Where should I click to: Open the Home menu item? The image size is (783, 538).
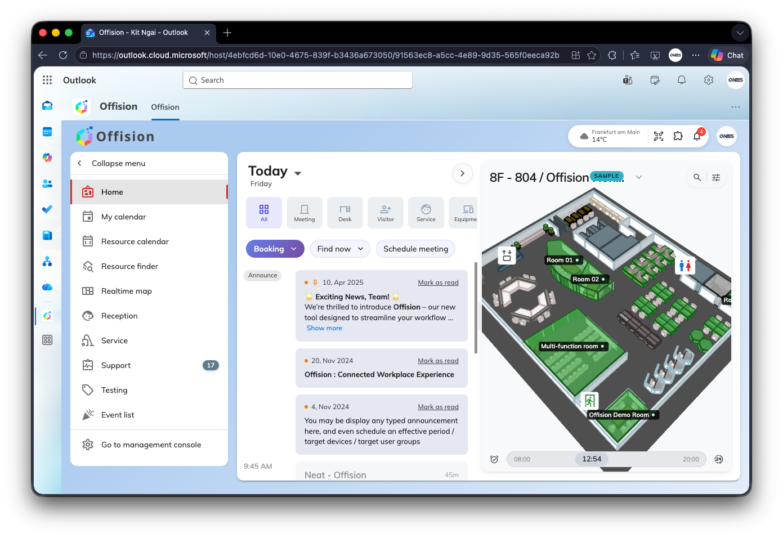click(149, 192)
